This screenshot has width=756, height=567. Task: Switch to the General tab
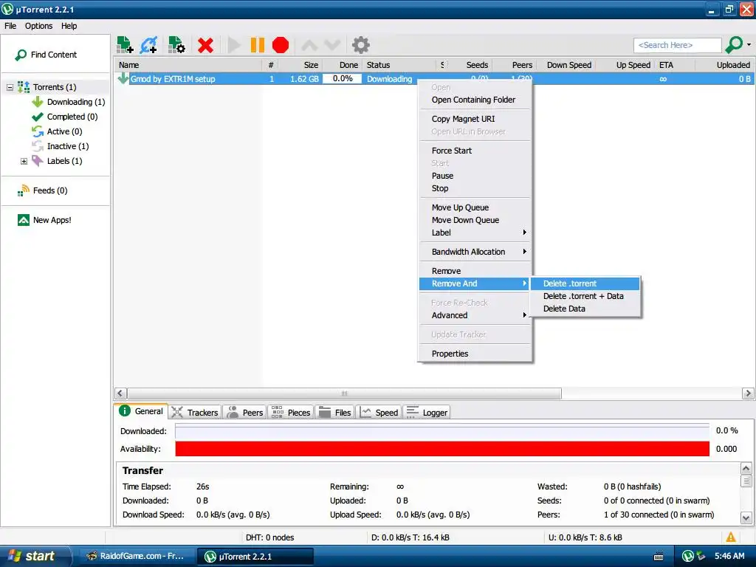[x=141, y=412]
